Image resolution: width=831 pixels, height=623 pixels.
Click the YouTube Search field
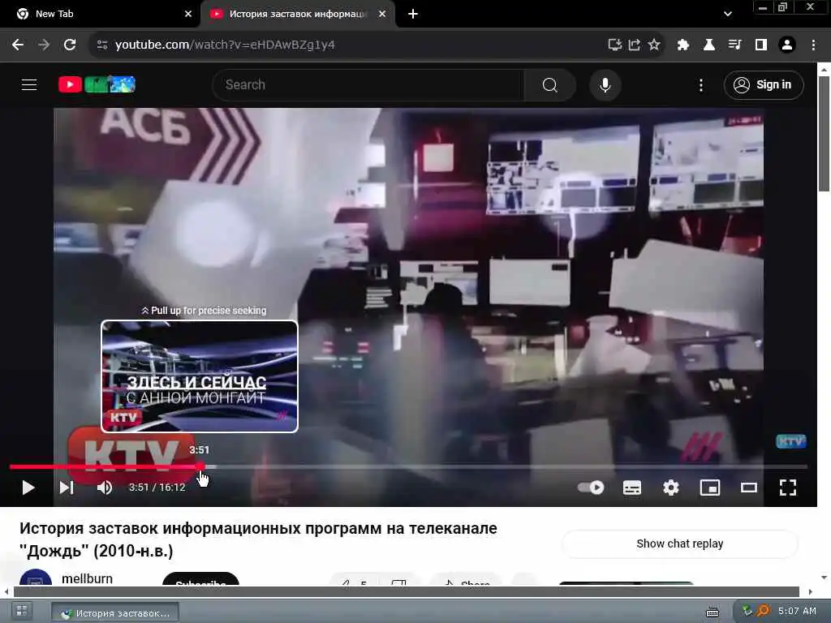(x=368, y=84)
